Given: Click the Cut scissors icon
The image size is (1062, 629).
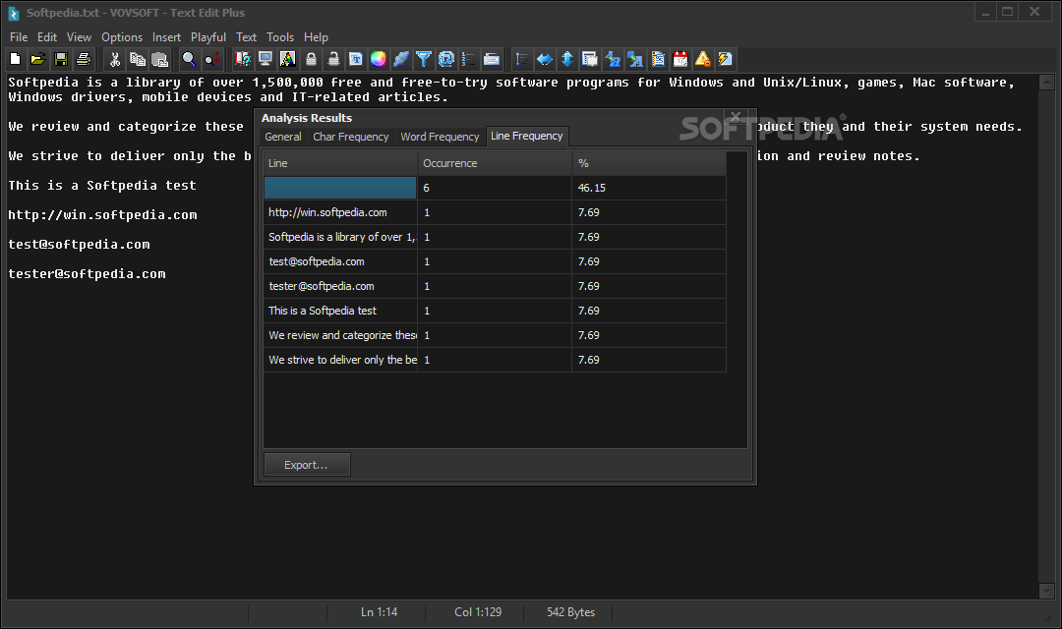Looking at the screenshot, I should pos(115,60).
